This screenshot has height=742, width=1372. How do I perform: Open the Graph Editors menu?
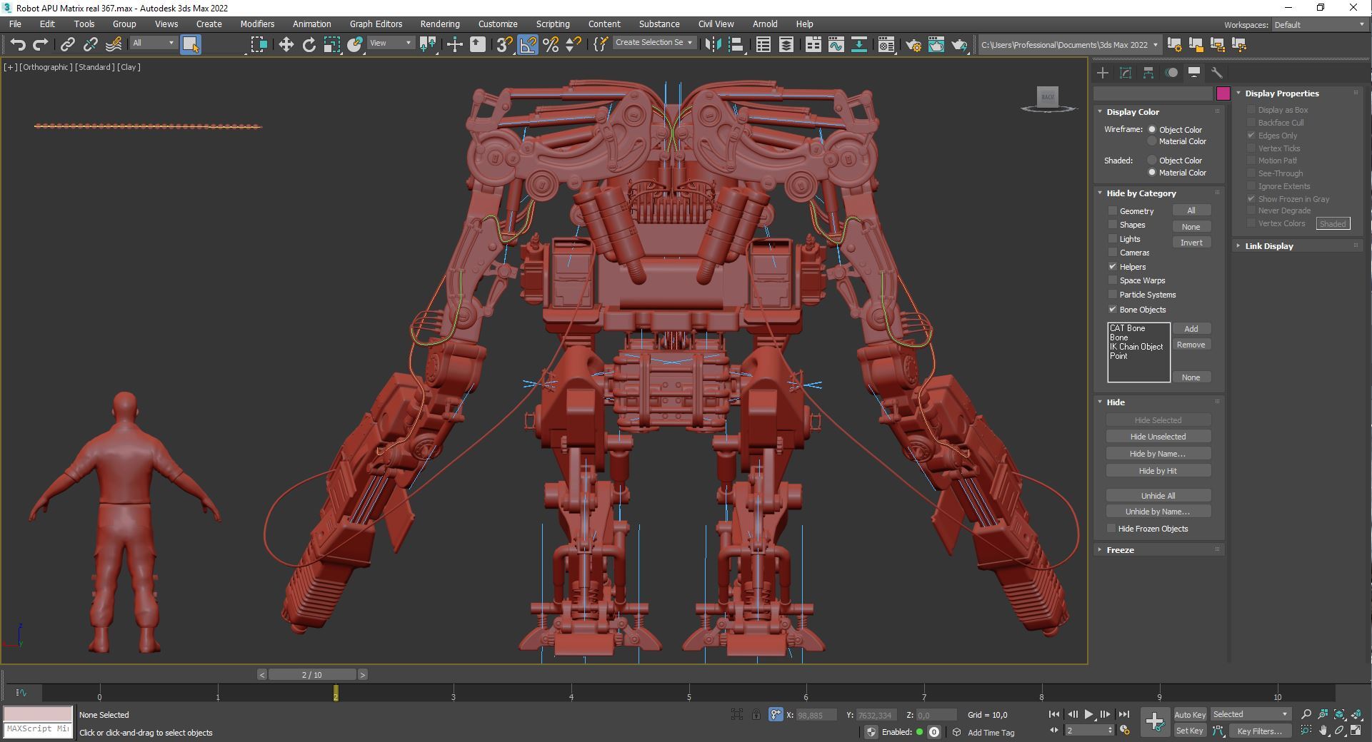click(x=376, y=24)
